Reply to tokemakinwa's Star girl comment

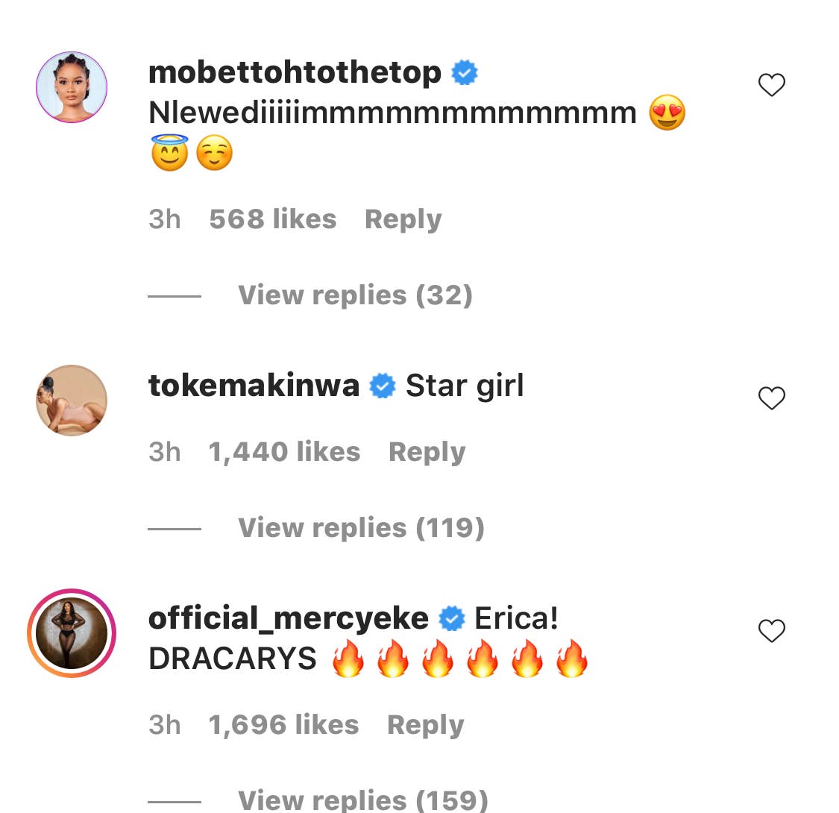click(x=427, y=452)
